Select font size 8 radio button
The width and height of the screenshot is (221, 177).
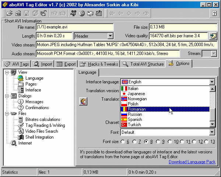146,142
